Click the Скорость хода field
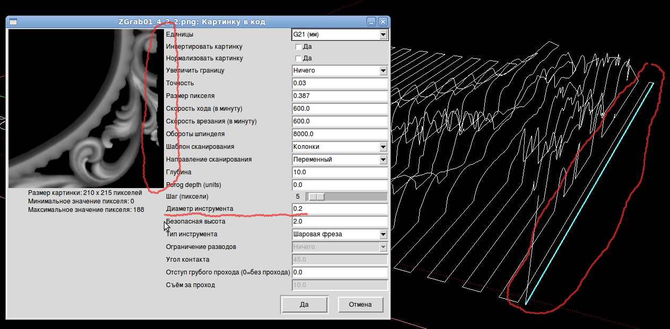Image resolution: width=670 pixels, height=329 pixels. click(340, 109)
